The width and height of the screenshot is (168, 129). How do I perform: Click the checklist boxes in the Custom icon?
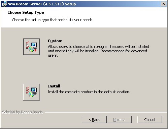pyautogui.click(x=27, y=45)
